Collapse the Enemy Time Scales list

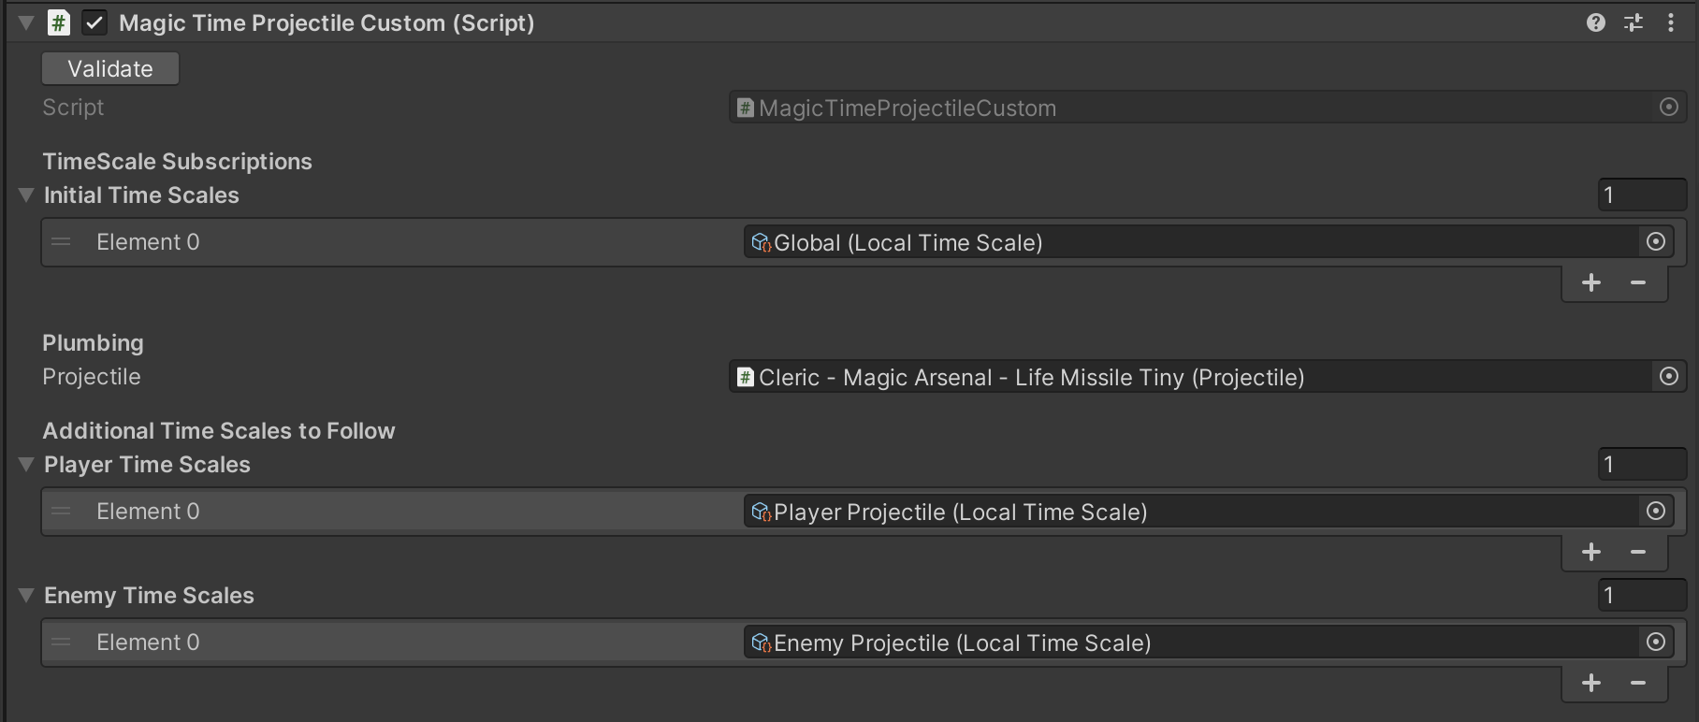(x=26, y=596)
